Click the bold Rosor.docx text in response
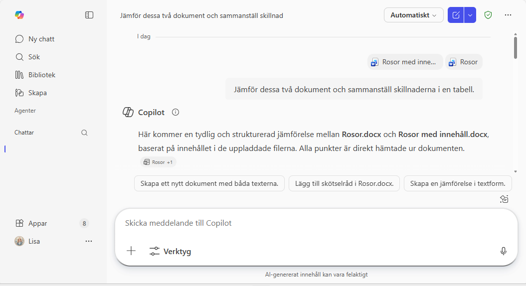This screenshot has height=286, width=526. (361, 135)
